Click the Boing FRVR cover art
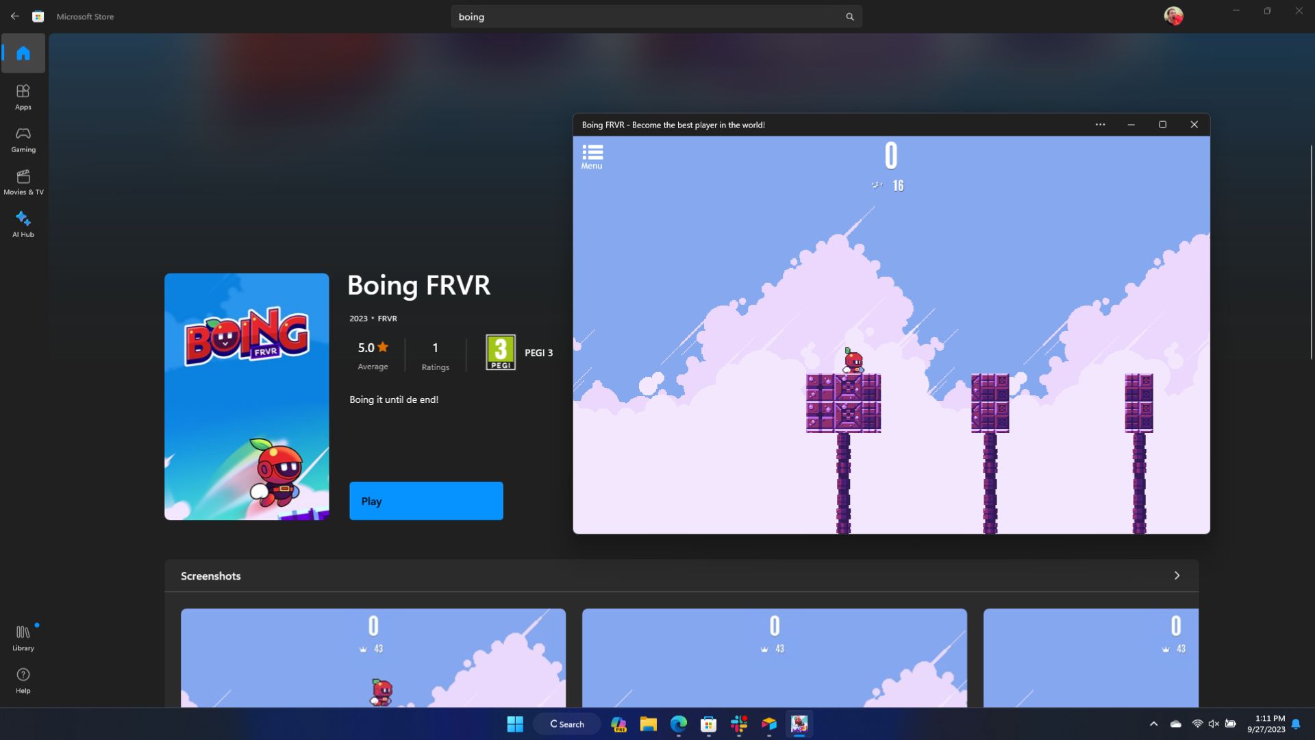1315x740 pixels. pyautogui.click(x=247, y=397)
